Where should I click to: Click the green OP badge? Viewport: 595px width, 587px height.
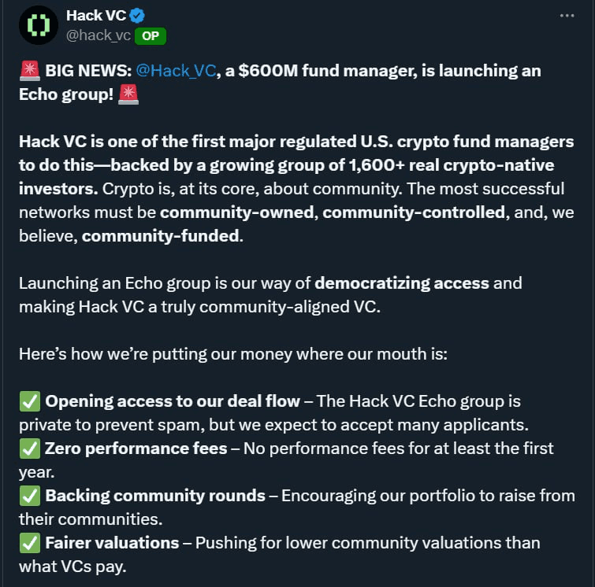[151, 36]
